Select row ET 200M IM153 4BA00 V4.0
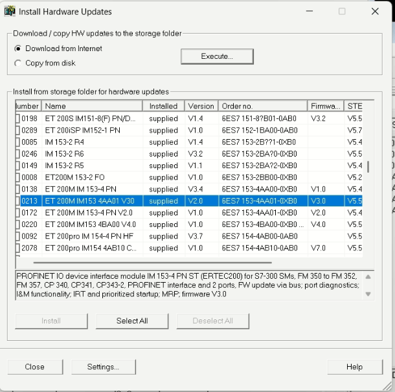Screen dimensions: 395x392 click(x=189, y=224)
